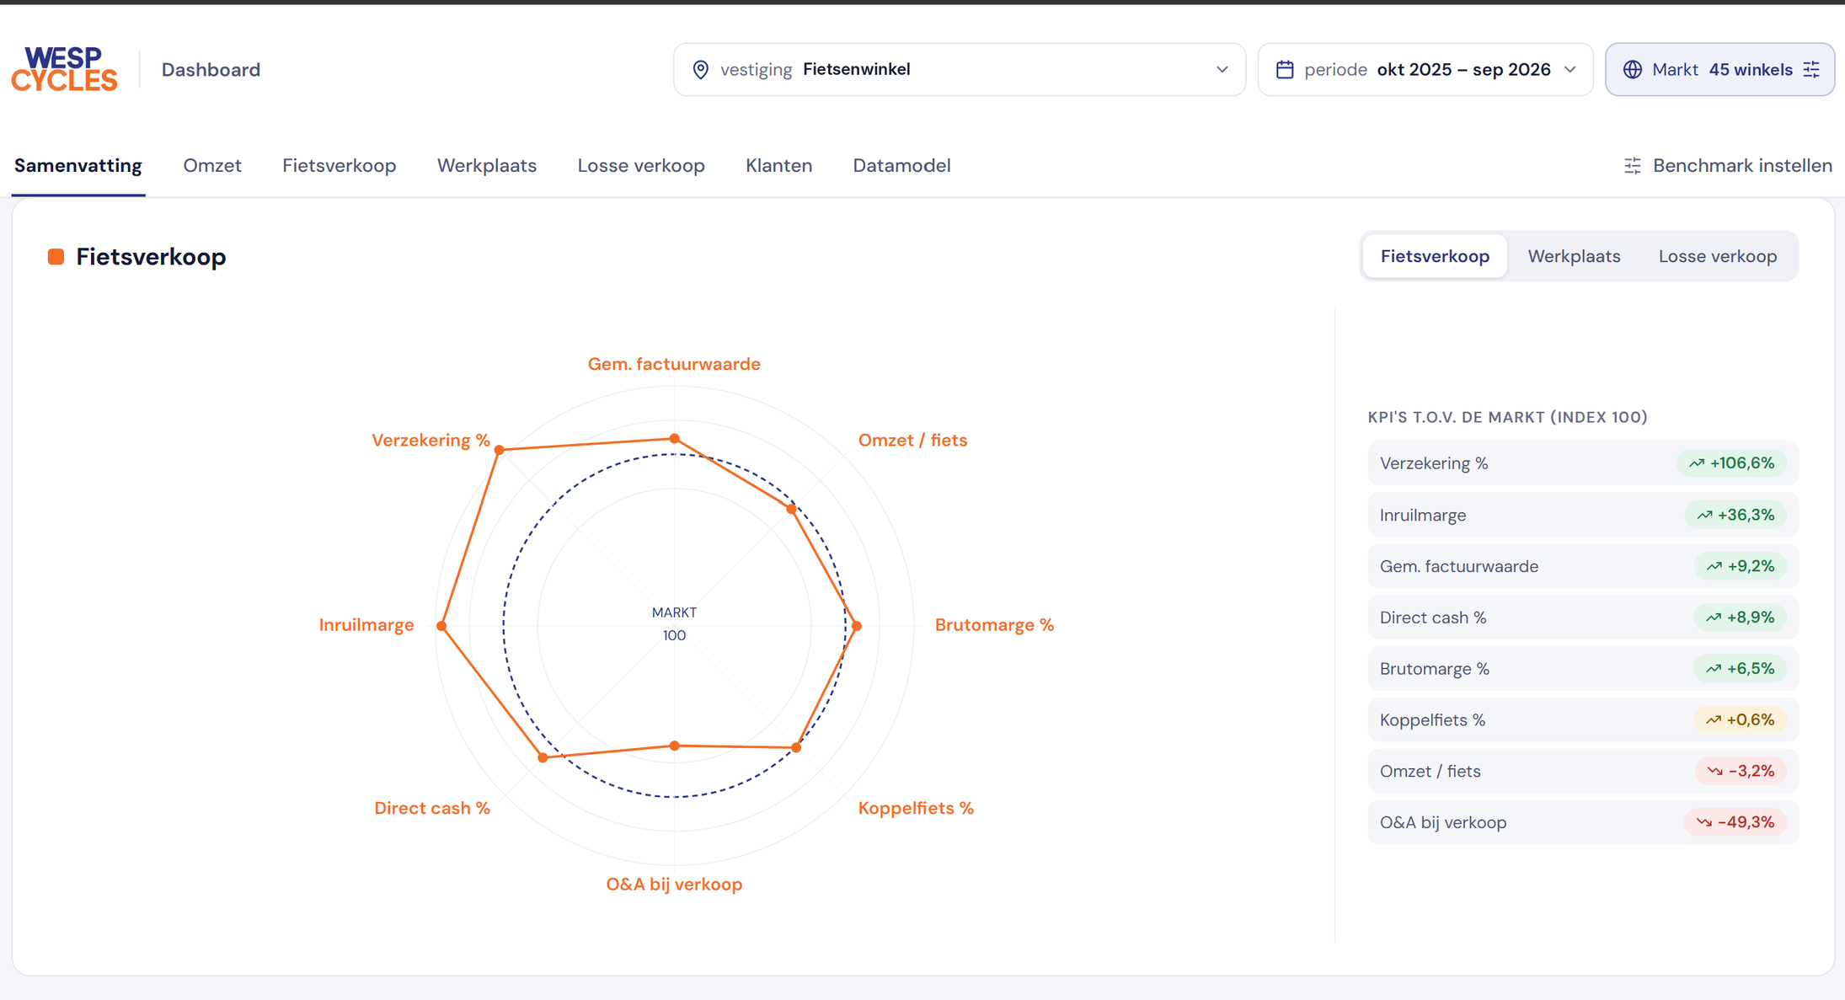Viewport: 1845px width, 1000px height.
Task: Click the +9,2% badge for Gem. factuurwaarde
Action: click(1741, 566)
